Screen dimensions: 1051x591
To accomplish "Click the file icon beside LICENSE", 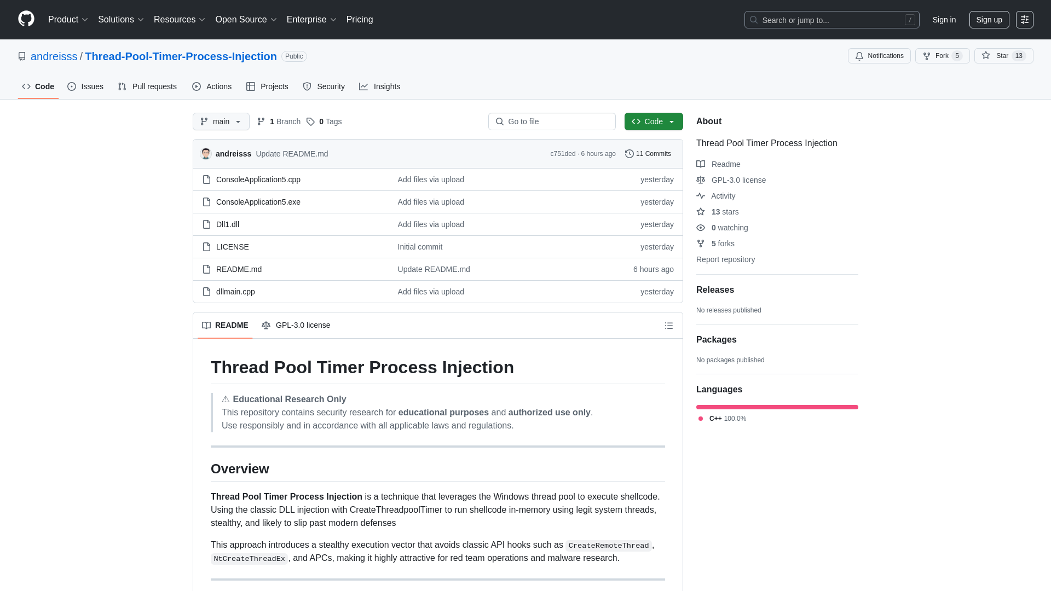I will click(206, 247).
